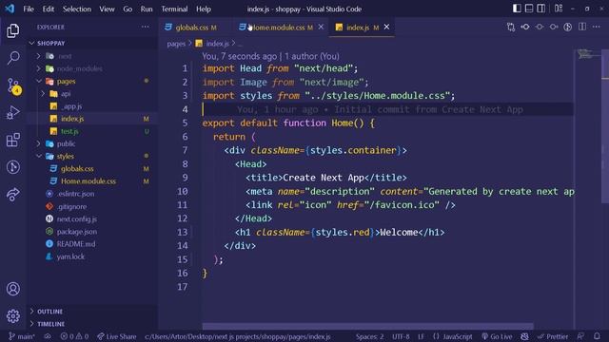
Task: Open the View menu
Action: coord(107,9)
